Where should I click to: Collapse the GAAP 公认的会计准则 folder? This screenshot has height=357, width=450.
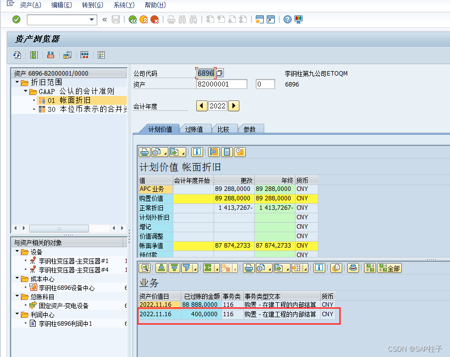coord(25,91)
